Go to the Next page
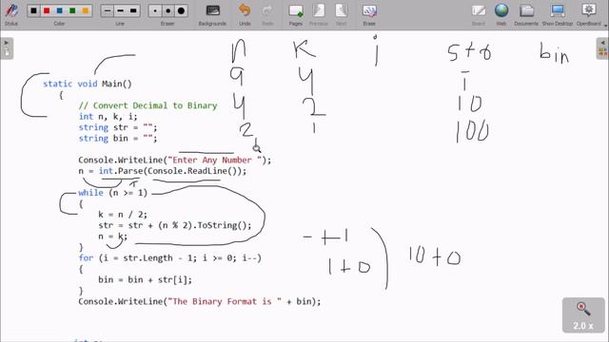The width and height of the screenshot is (609, 342). tap(341, 14)
